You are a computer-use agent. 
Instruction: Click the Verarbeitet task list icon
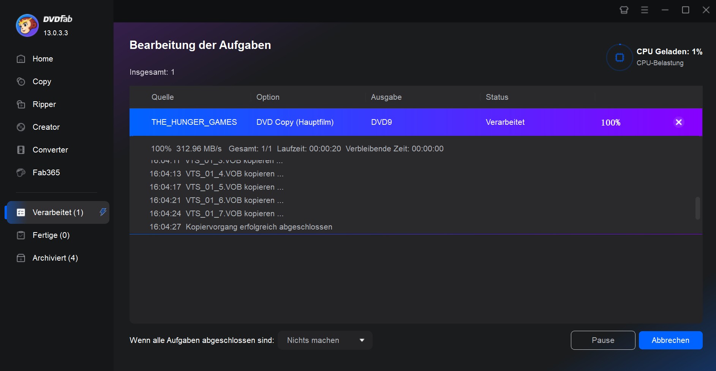click(21, 212)
